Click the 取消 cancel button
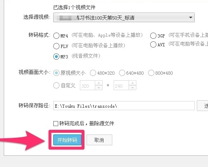 click(99, 140)
